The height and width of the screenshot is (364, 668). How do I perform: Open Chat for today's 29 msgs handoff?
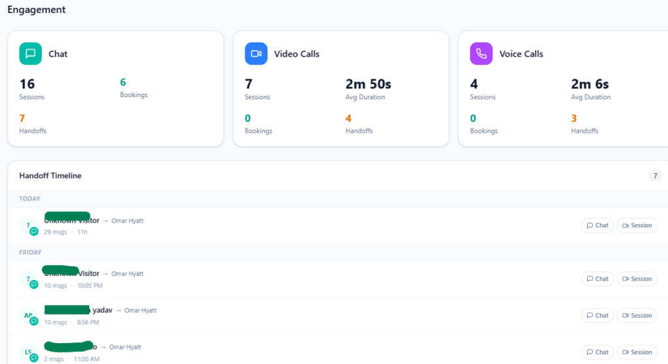[597, 225]
